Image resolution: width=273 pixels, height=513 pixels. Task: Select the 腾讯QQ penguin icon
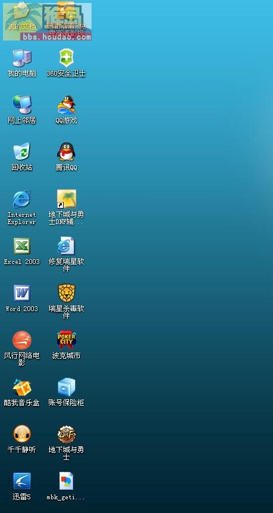coord(66,152)
